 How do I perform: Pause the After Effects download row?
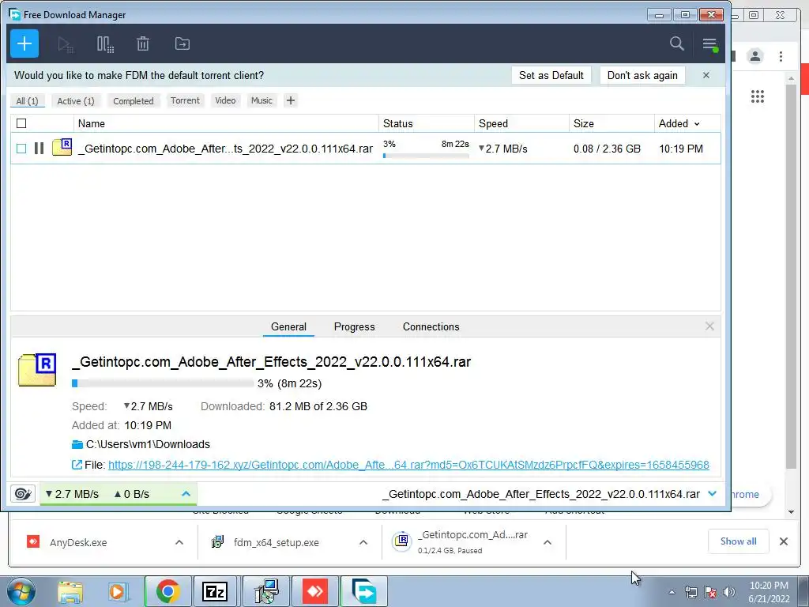pyautogui.click(x=39, y=149)
